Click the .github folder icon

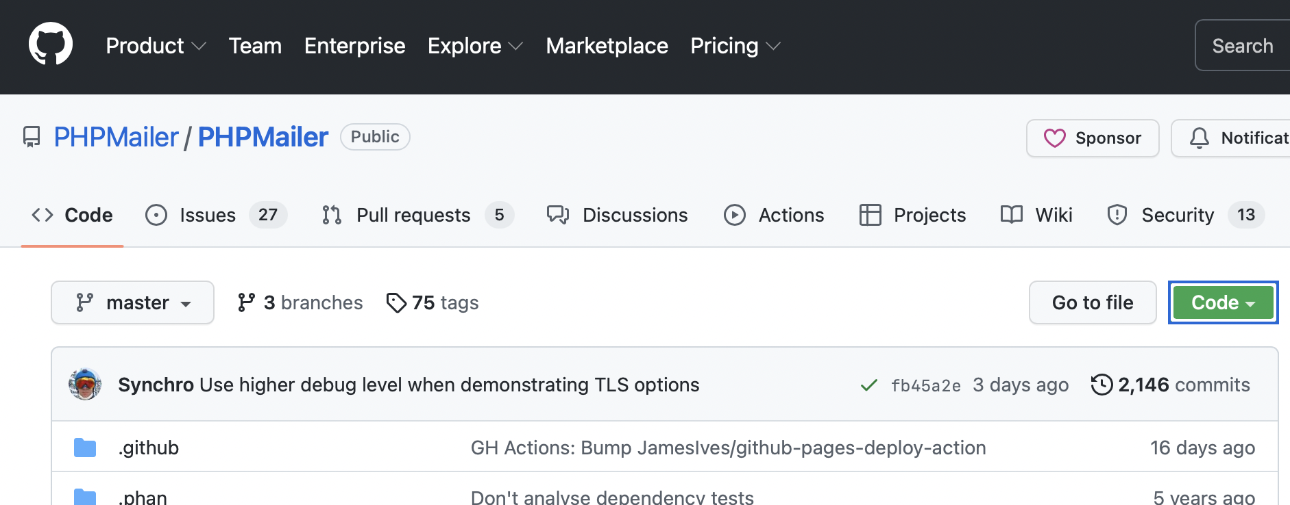[x=85, y=448]
